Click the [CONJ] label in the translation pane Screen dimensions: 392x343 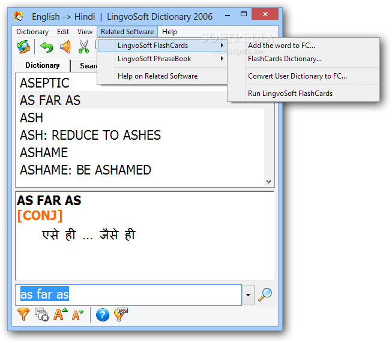click(40, 215)
